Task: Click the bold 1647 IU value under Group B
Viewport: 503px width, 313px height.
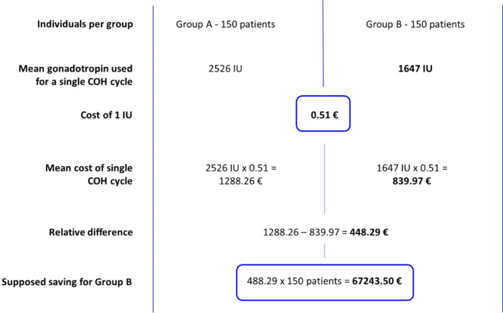Action: (x=415, y=68)
